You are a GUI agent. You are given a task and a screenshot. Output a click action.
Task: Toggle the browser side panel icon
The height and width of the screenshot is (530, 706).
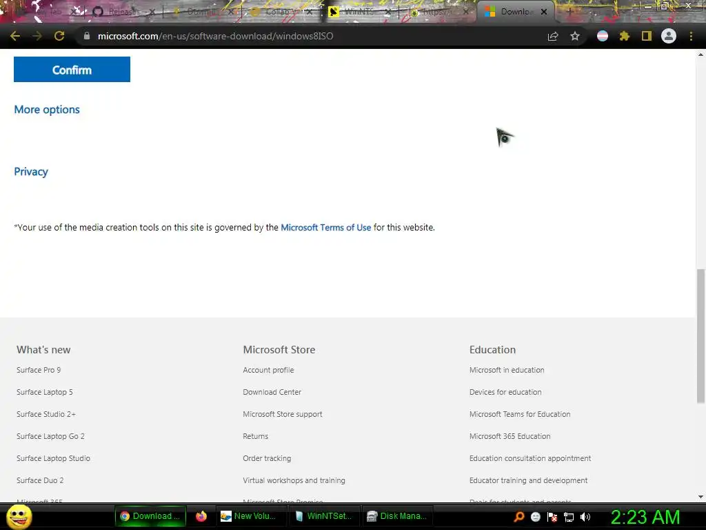pyautogui.click(x=647, y=36)
